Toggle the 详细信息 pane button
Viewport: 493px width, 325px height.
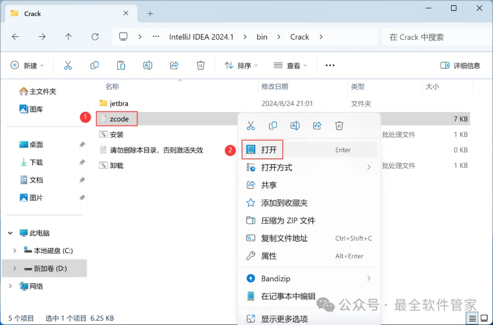click(460, 65)
